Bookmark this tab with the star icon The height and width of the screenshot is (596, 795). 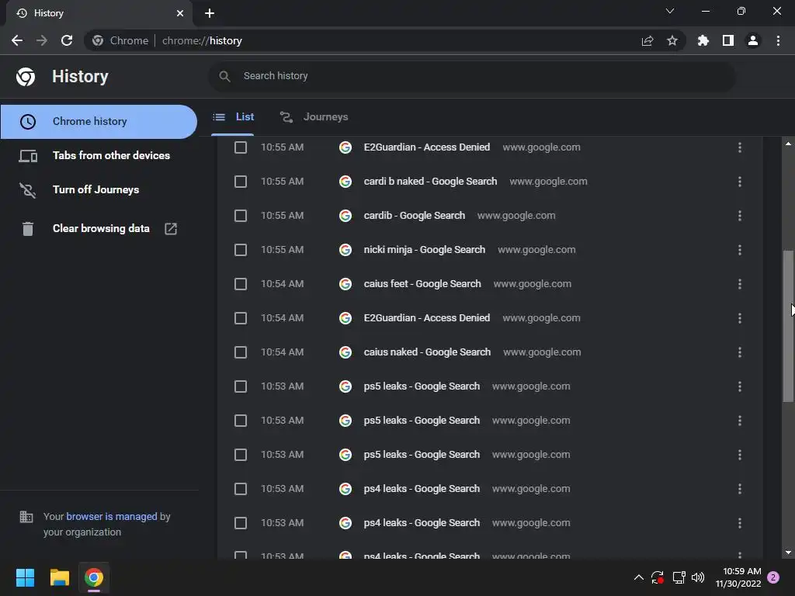pyautogui.click(x=672, y=40)
